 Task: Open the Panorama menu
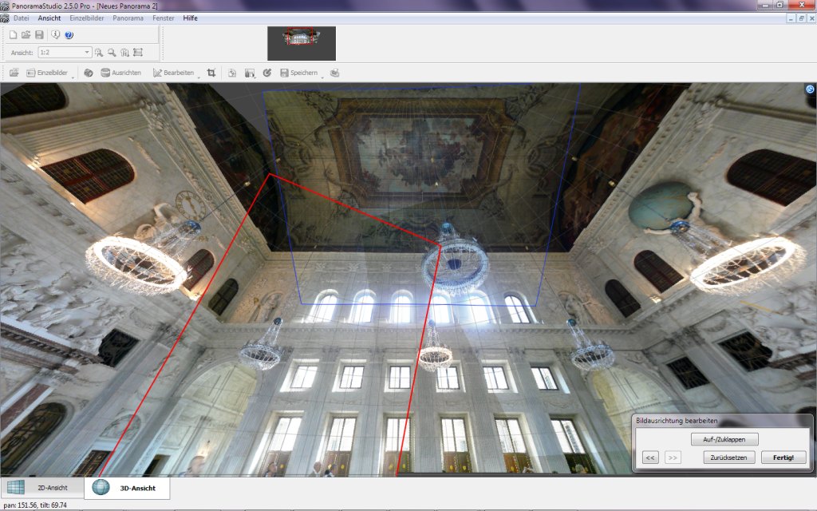(128, 18)
